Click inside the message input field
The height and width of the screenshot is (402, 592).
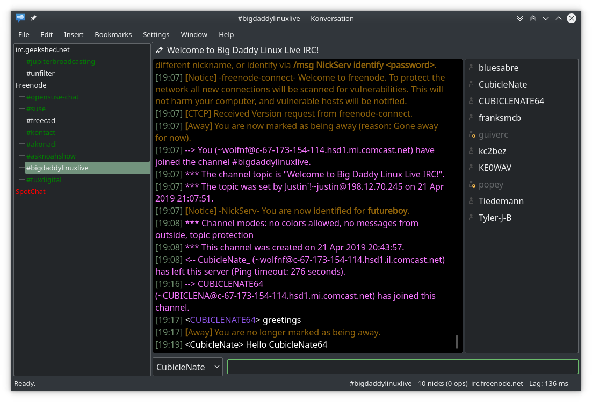pyautogui.click(x=403, y=367)
